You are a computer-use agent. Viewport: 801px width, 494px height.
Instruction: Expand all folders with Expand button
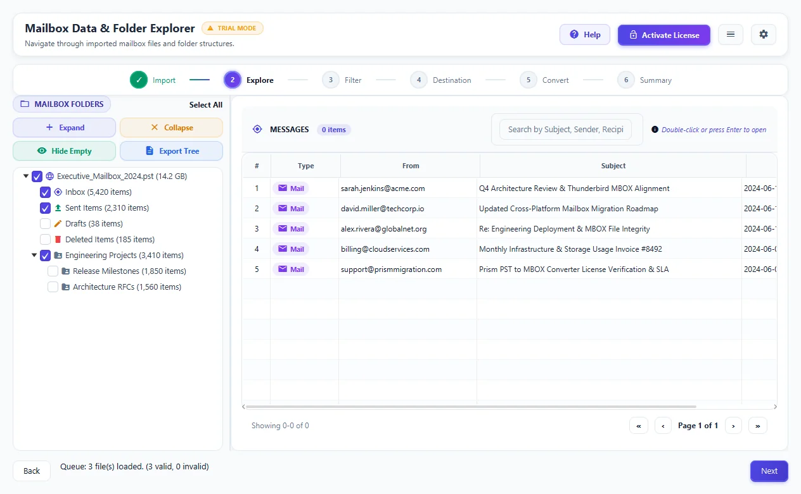click(x=65, y=128)
